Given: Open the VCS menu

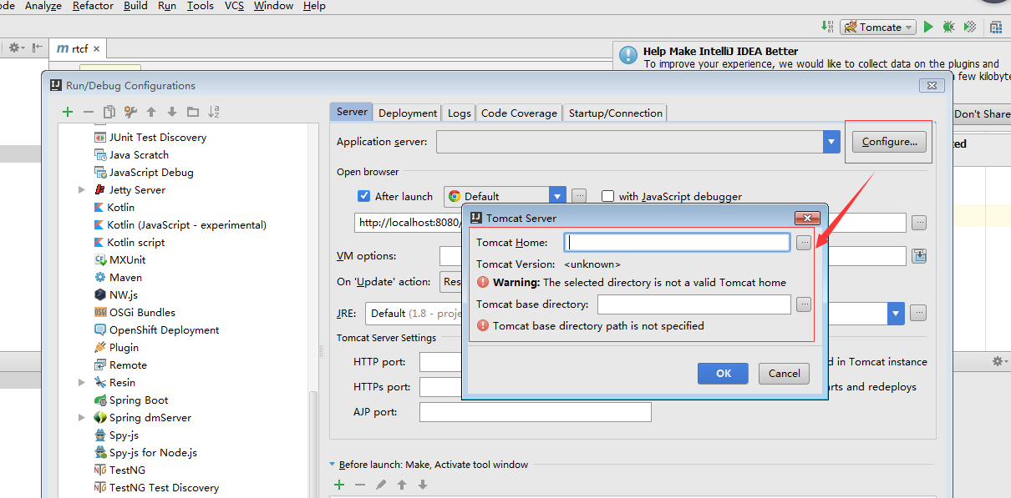Looking at the screenshot, I should click(x=235, y=6).
